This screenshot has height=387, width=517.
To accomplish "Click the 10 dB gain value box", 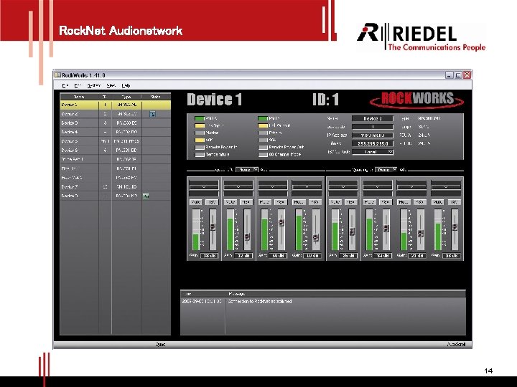I will pyautogui.click(x=312, y=256).
